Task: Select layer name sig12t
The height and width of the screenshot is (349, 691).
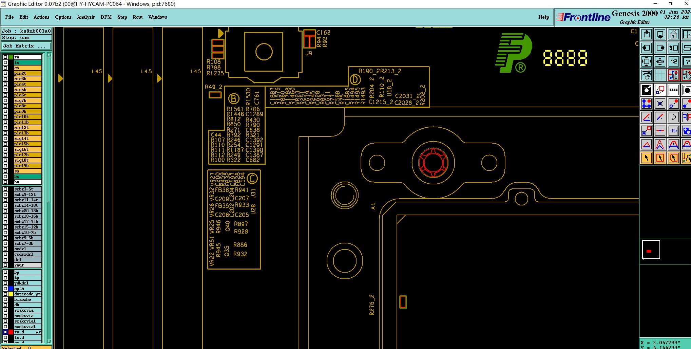Action: [27, 128]
